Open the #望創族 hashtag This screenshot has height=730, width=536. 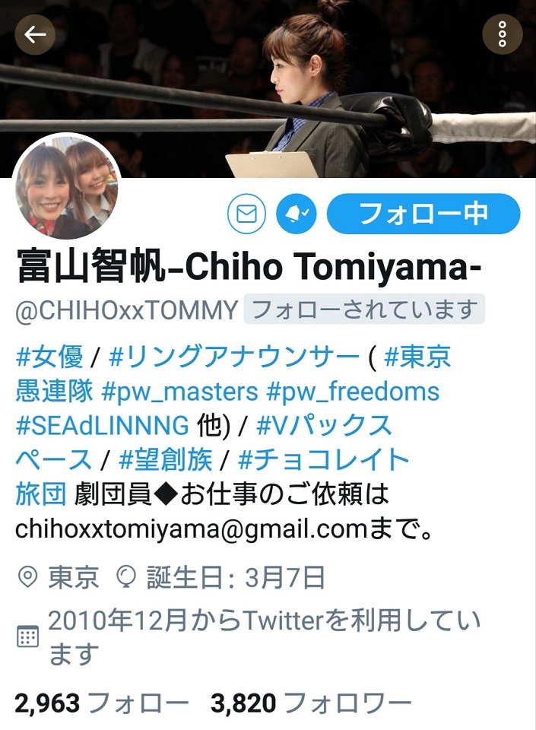coord(166,460)
